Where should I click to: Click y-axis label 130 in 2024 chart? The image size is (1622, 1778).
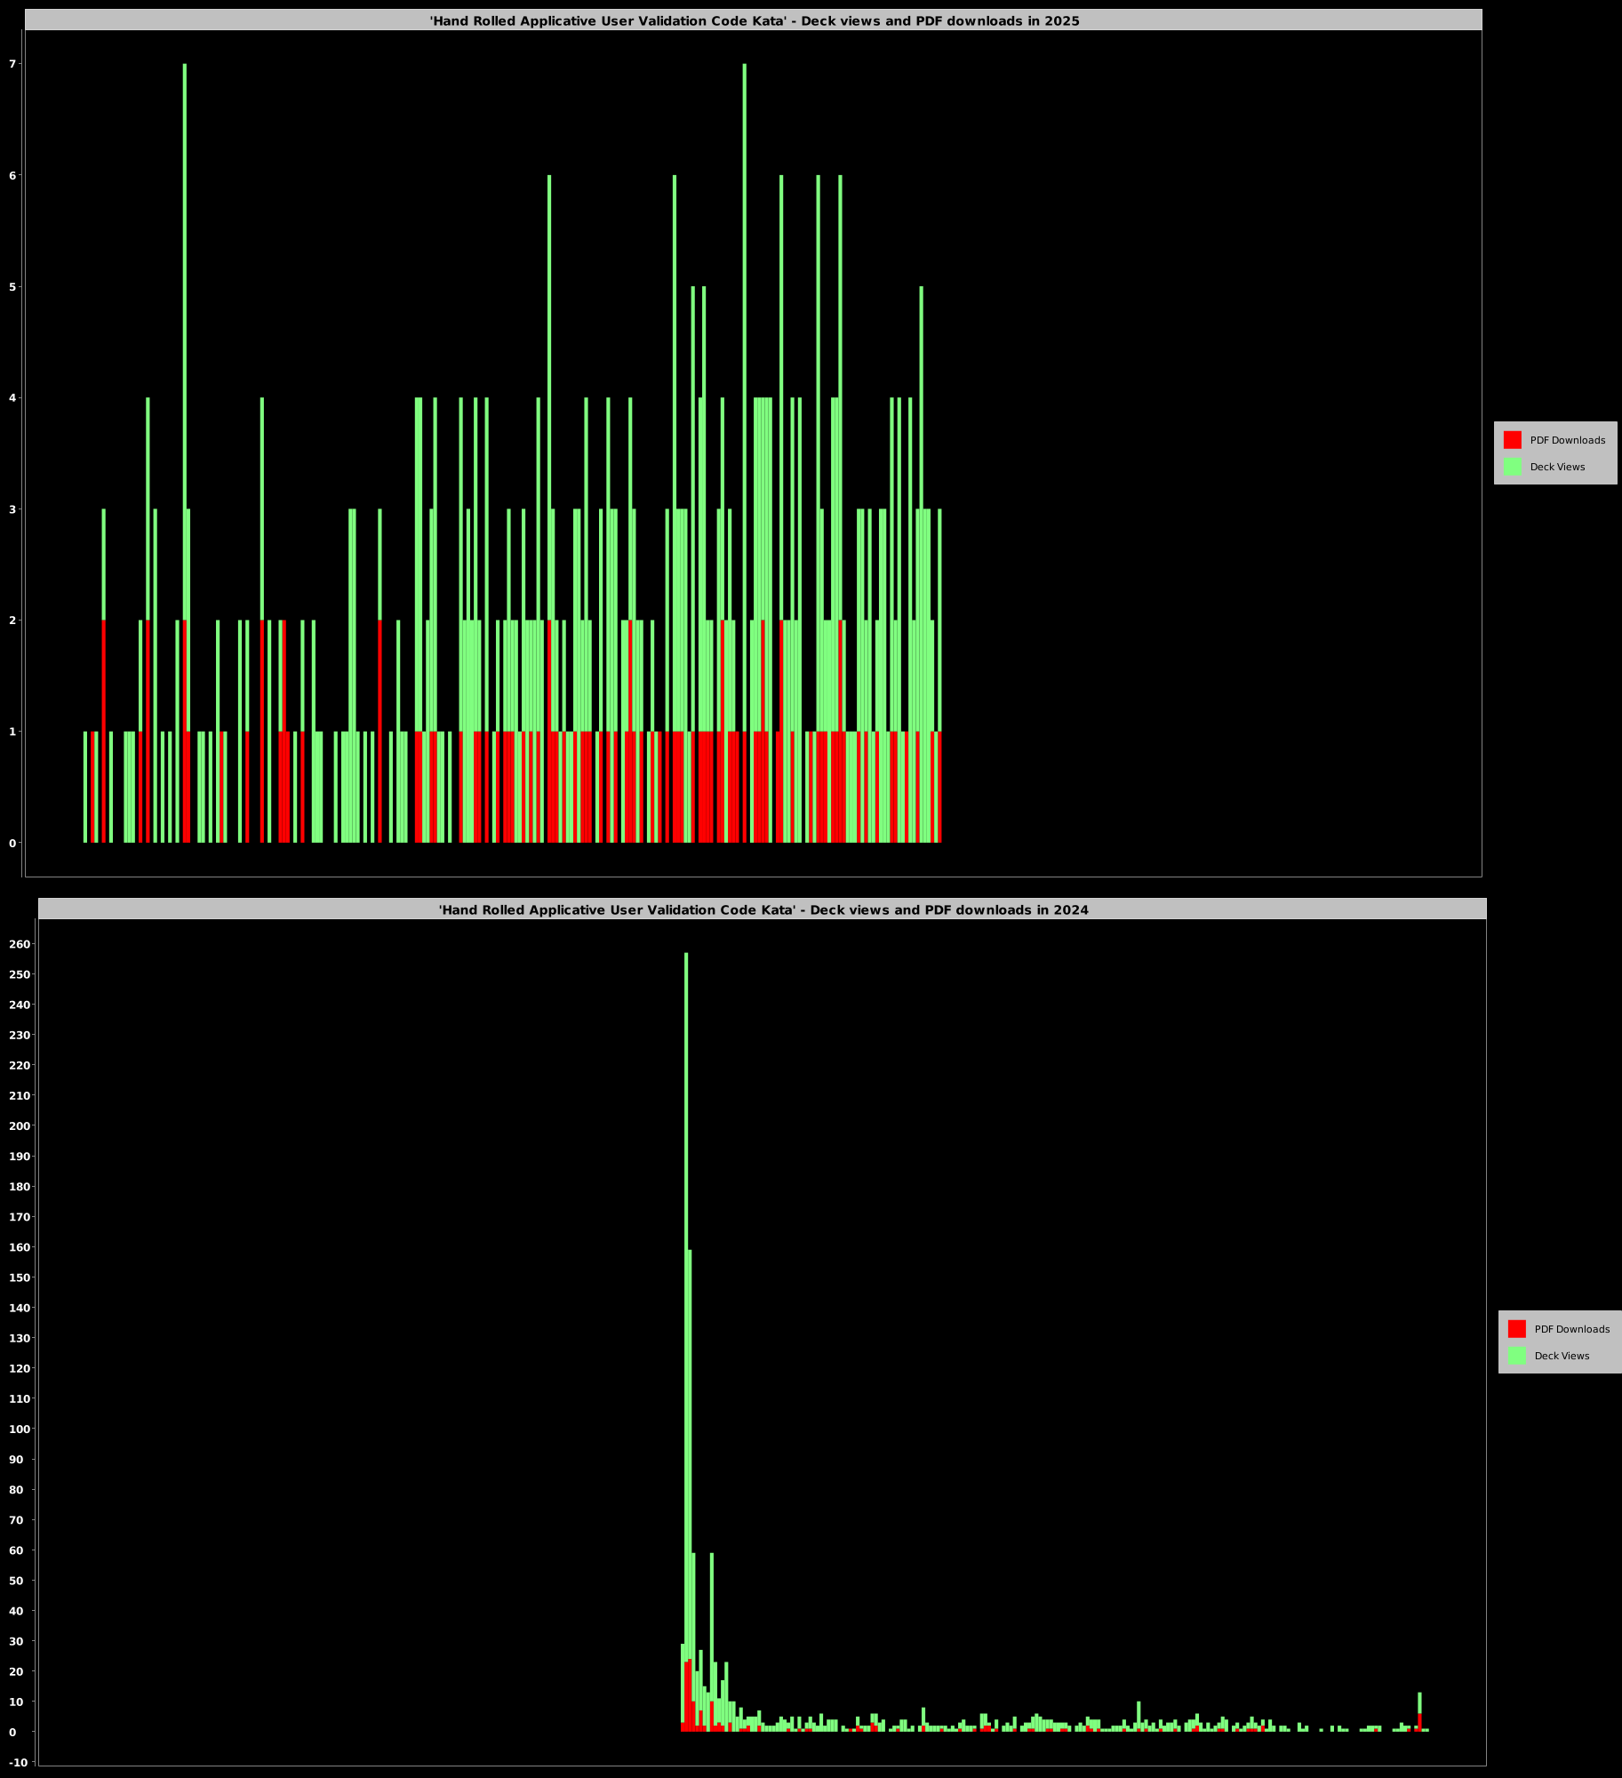click(20, 1338)
